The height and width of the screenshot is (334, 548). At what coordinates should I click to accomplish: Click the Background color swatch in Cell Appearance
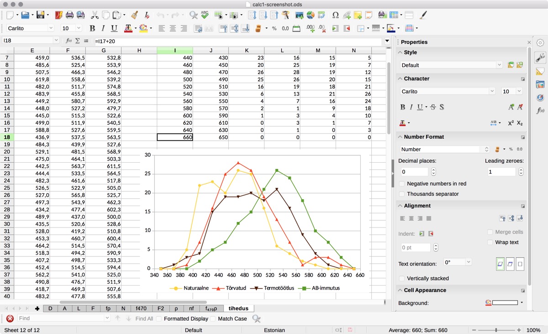505,303
